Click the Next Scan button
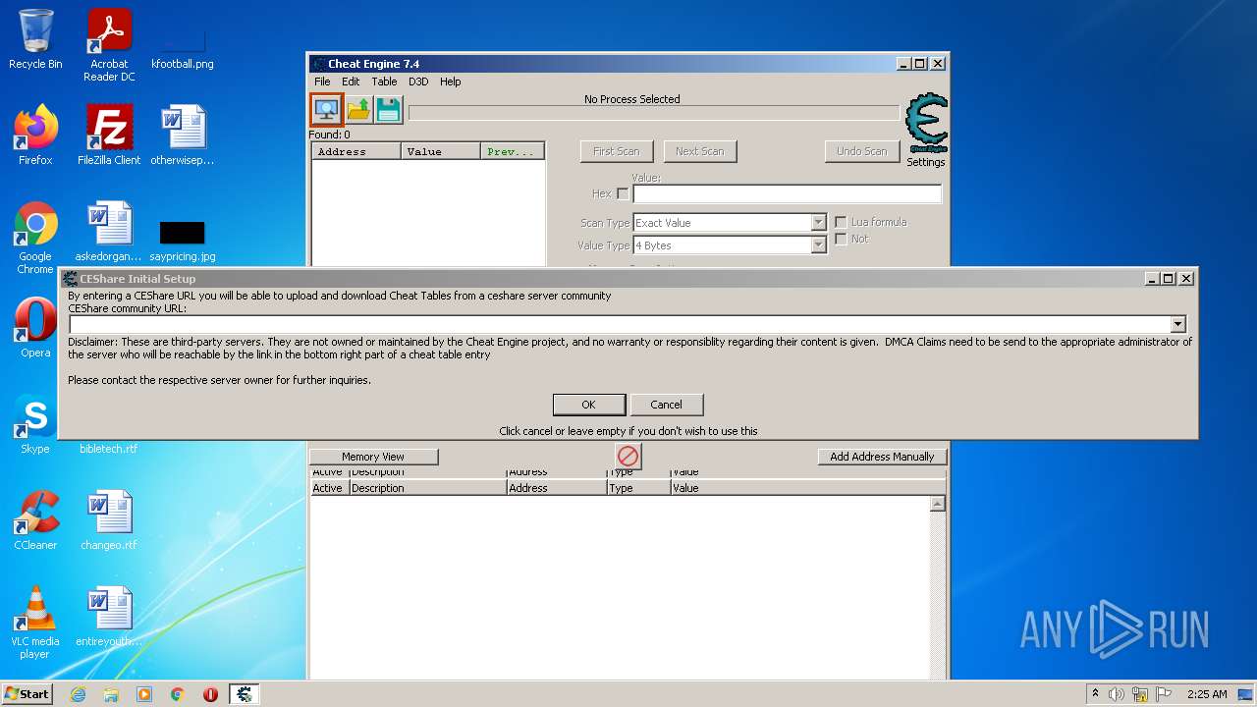The height and width of the screenshot is (707, 1257). 699,151
